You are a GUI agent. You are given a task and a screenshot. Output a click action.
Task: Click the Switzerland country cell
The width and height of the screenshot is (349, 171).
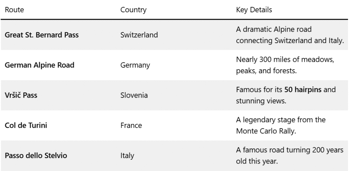139,35
